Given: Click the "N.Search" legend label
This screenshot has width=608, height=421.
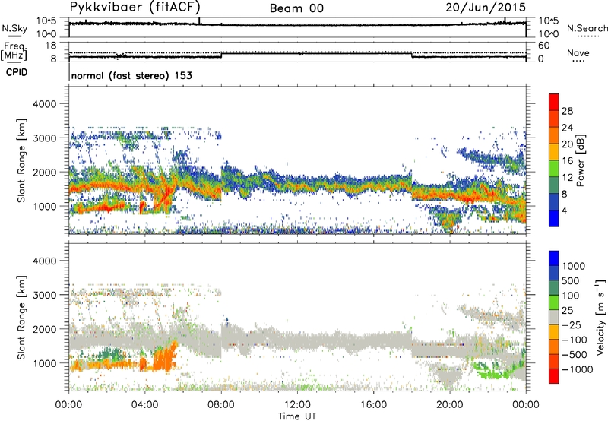Looking at the screenshot, I should (587, 28).
